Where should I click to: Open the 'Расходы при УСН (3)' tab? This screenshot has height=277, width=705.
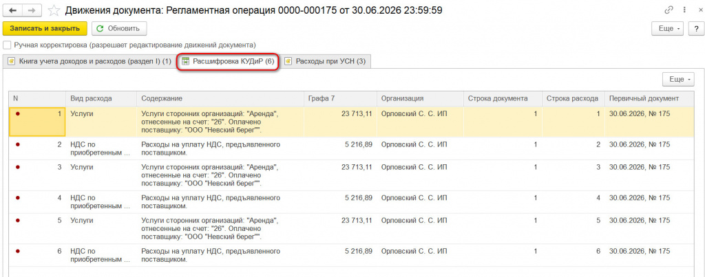[x=326, y=61]
